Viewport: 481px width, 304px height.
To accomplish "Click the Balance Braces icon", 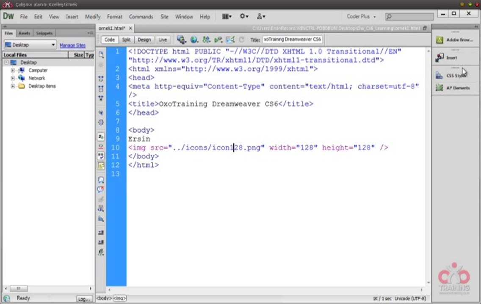I will point(101,122).
